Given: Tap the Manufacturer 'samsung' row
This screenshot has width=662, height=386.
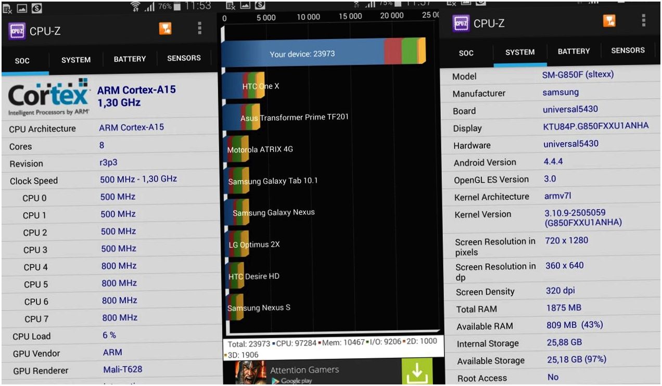Looking at the screenshot, I should [551, 93].
